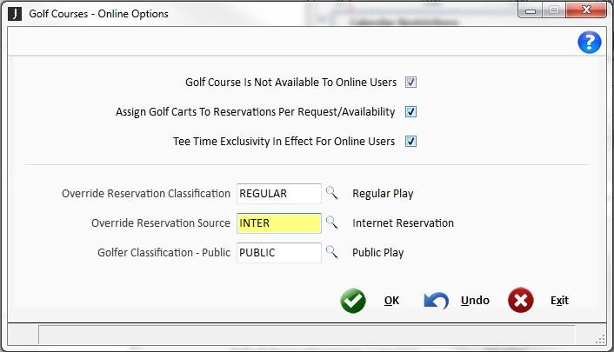Click the green checkmark OK icon

tap(353, 301)
